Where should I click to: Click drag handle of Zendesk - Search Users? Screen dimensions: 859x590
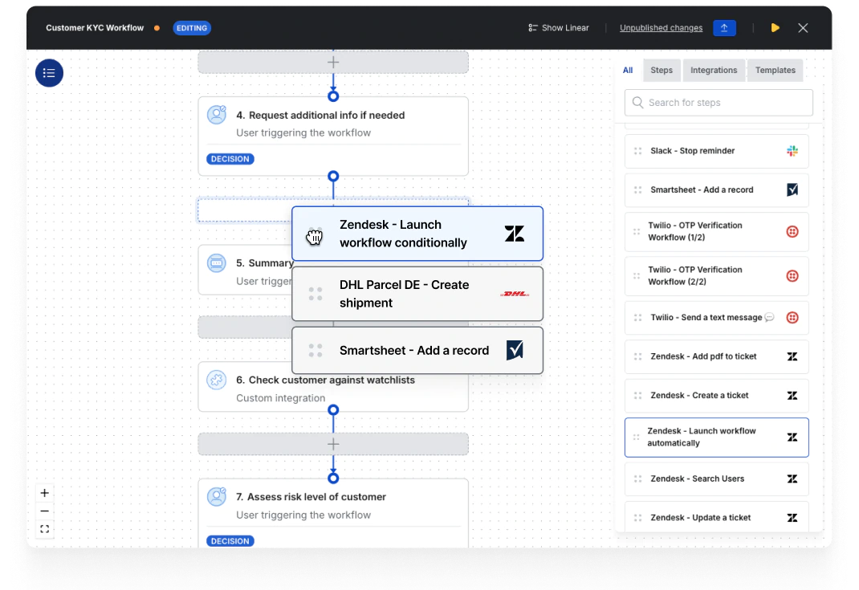(x=637, y=478)
